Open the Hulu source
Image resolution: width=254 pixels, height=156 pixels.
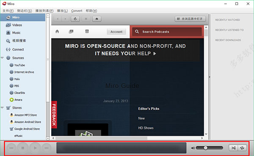17,79
